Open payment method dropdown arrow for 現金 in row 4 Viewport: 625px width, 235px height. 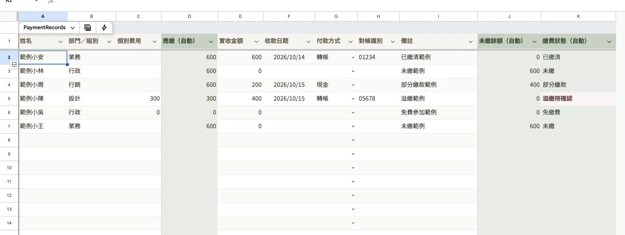point(353,85)
